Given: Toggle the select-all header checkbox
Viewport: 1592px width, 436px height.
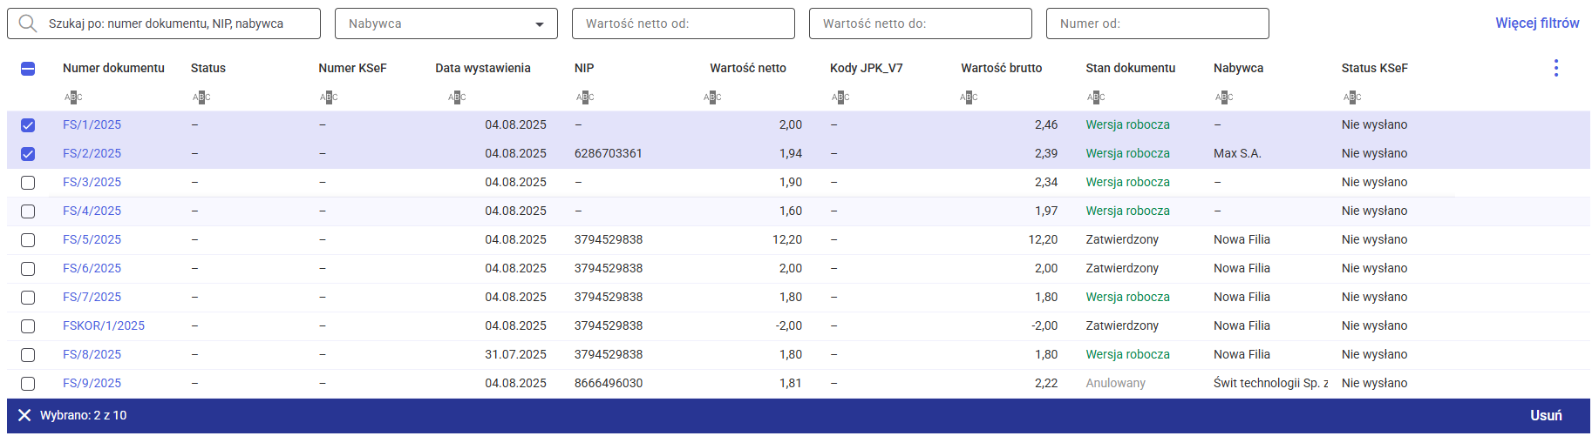Looking at the screenshot, I should point(28,69).
